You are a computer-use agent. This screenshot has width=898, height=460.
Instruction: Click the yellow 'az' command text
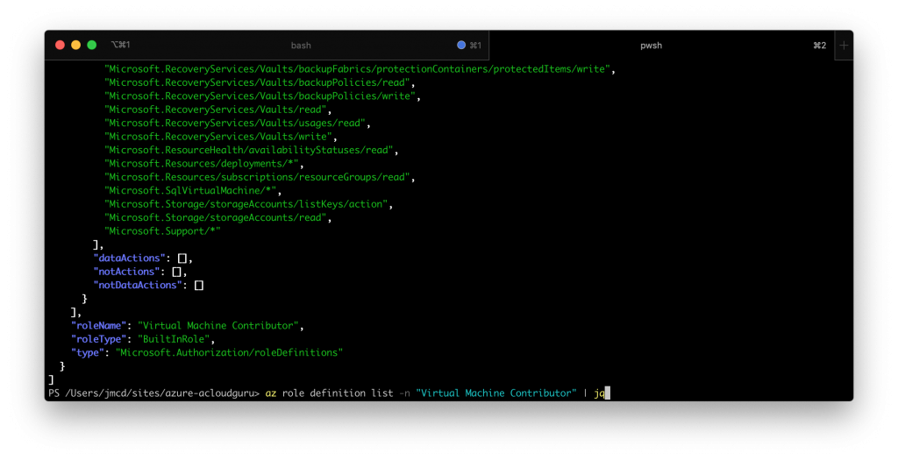(x=270, y=393)
